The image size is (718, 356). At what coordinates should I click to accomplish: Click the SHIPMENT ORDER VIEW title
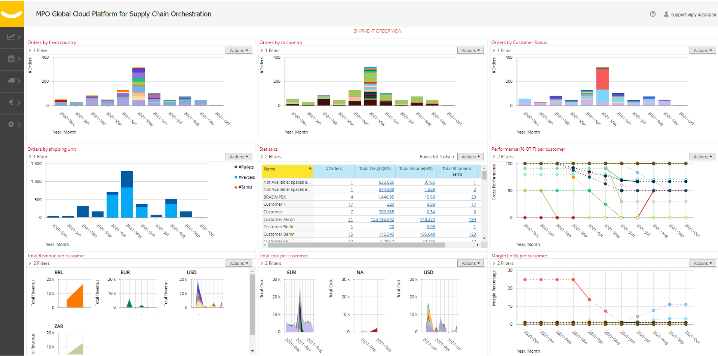pos(377,31)
